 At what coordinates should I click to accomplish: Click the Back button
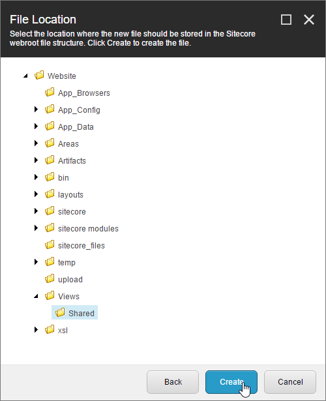coord(173,382)
